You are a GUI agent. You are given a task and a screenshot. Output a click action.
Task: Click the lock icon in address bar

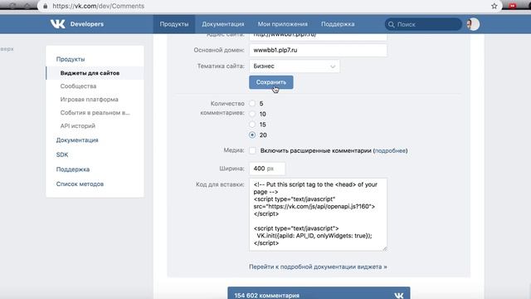coord(46,6)
